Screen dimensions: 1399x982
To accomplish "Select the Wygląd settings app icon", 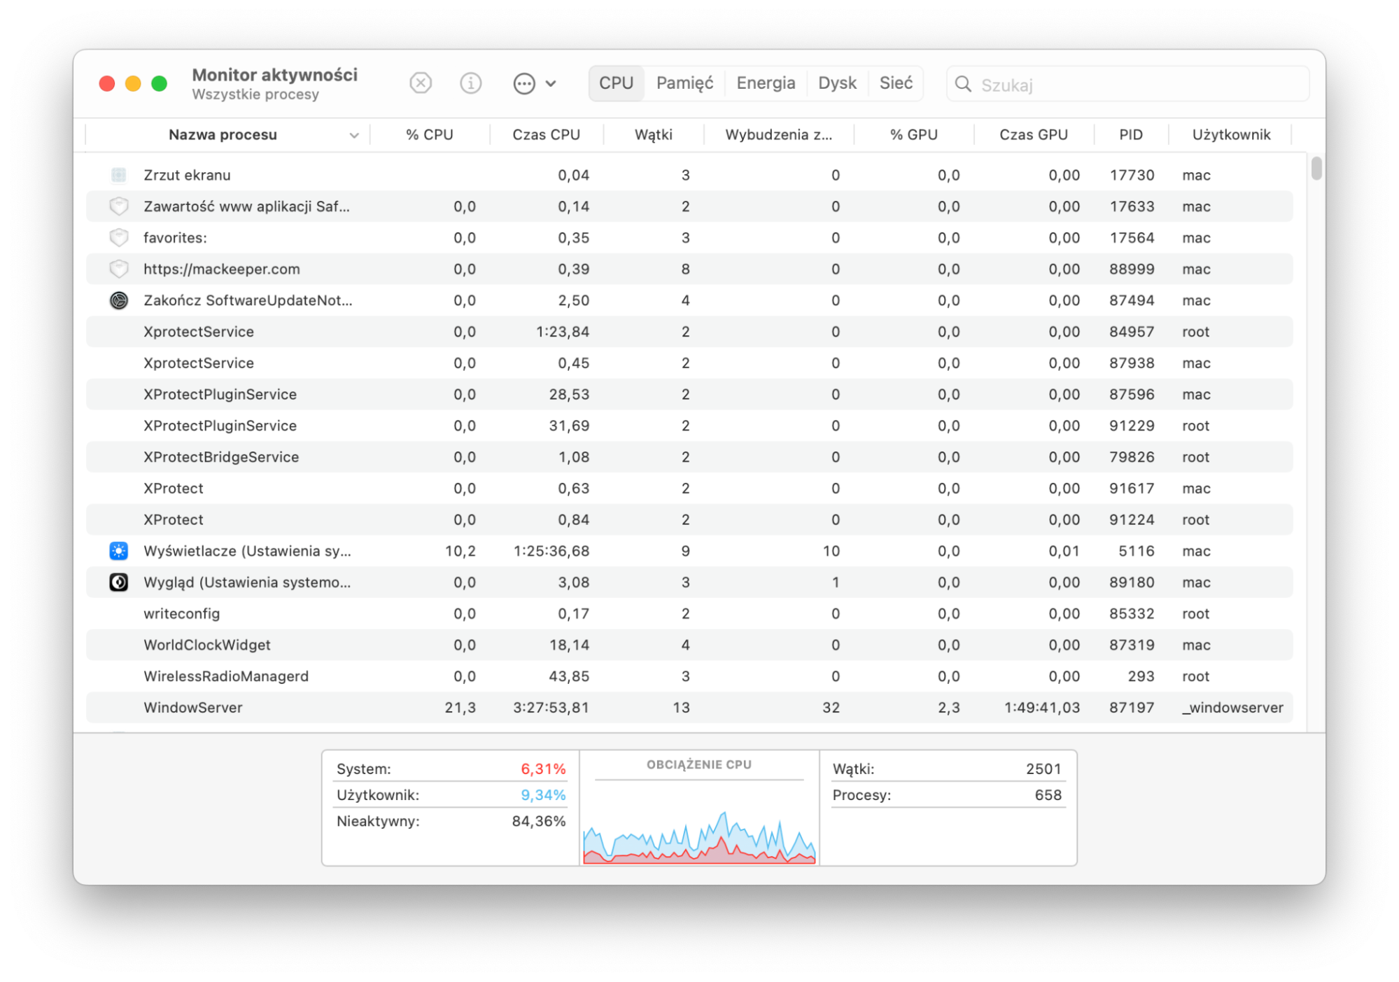I will (118, 582).
